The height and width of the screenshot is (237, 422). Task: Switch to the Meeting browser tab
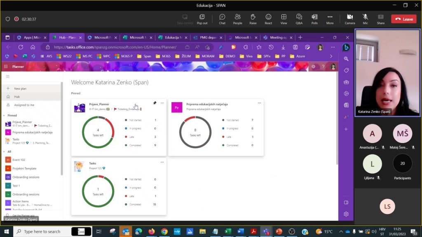(x=278, y=37)
